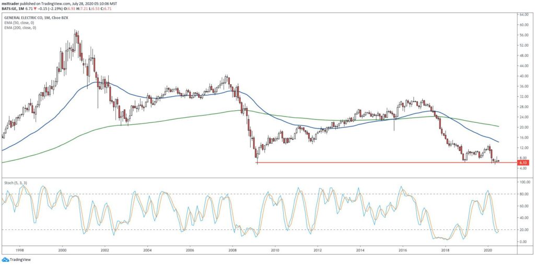This screenshot has height=265, width=535.
Task: Select the 'EMA (50, close, 0)' legend
Action: 19,22
